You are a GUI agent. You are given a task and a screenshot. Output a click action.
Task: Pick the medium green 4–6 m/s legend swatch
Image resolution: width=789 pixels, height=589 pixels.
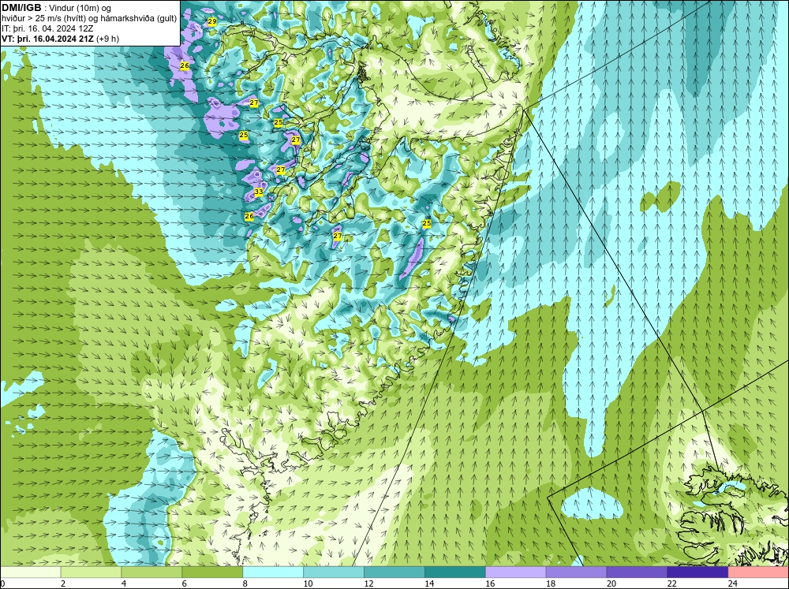coord(151,572)
